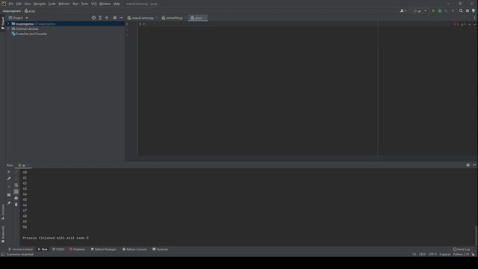478x269 pixels.
Task: Click the Run console vertical scrollbar thumb
Action: click(476, 235)
